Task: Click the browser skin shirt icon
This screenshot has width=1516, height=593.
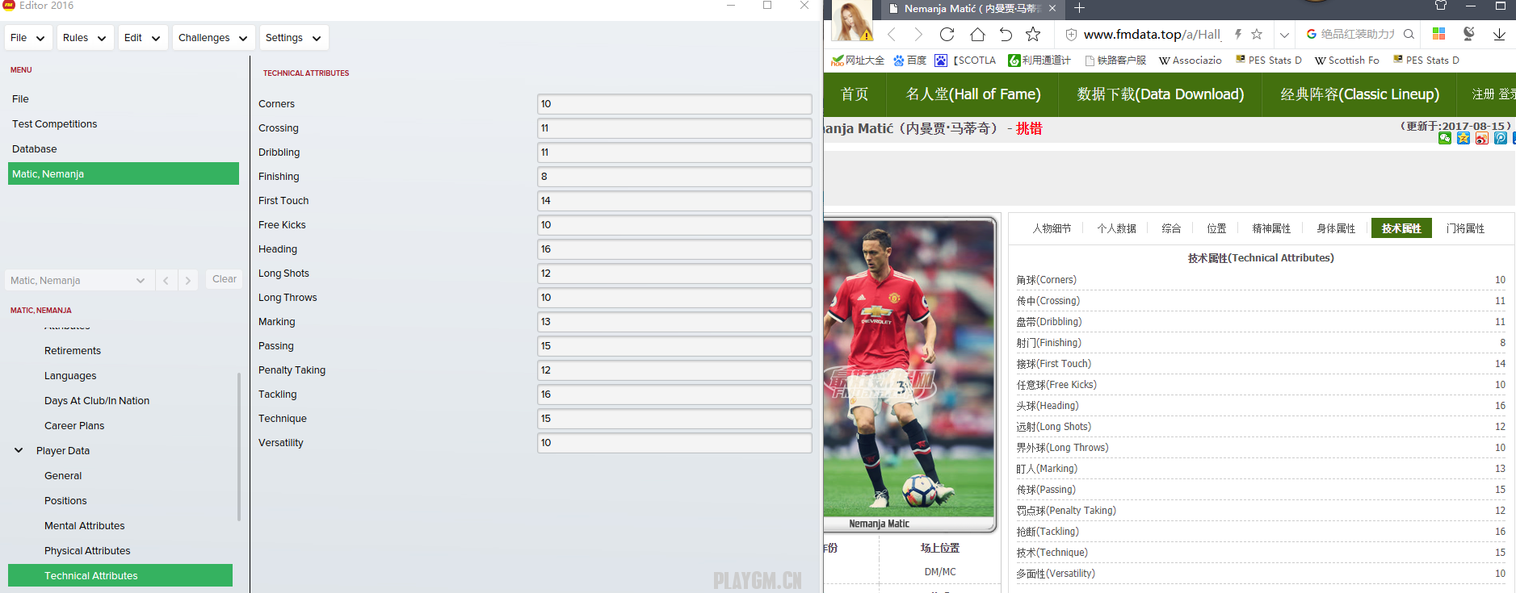Action: [1441, 6]
